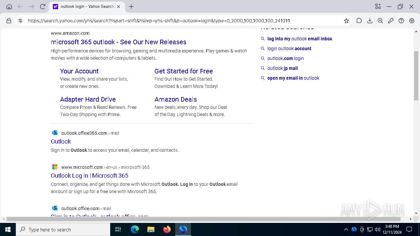Reload the Yahoo search page

click(x=42, y=7)
